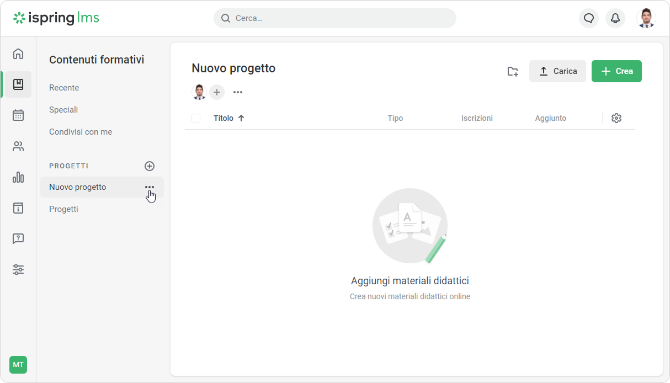
Task: Click the green Crea button
Action: [616, 71]
